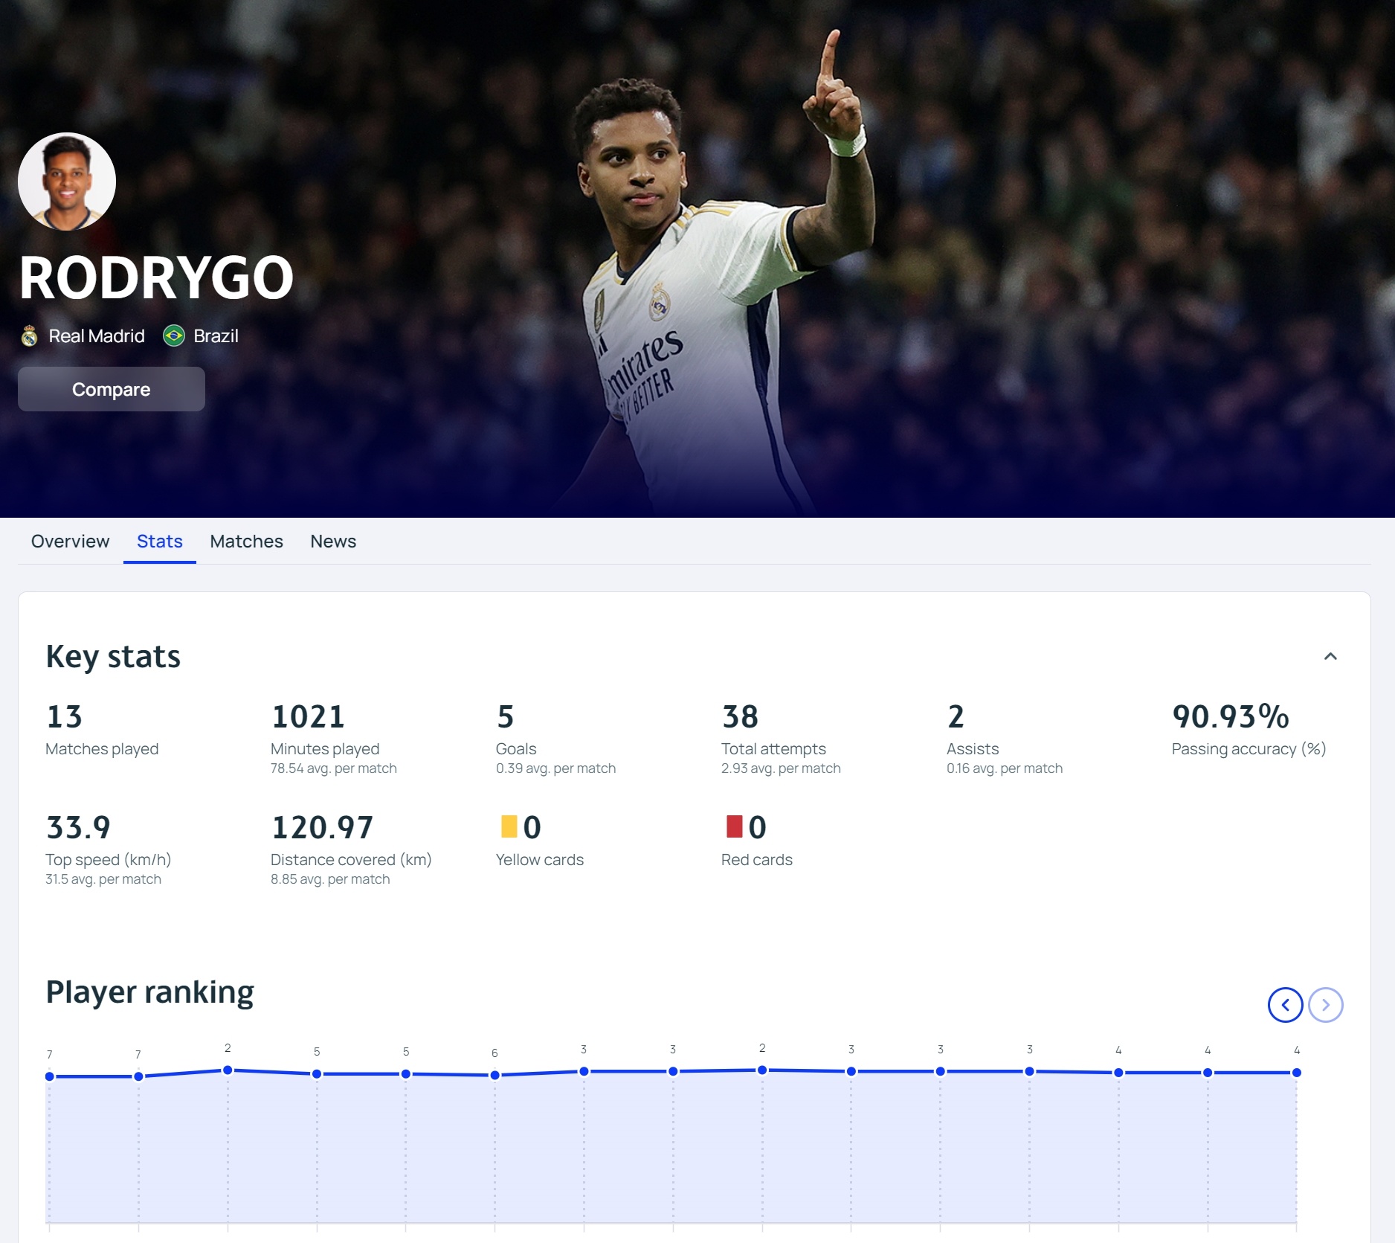Click the Brazil flag icon
This screenshot has height=1243, width=1395.
174,336
